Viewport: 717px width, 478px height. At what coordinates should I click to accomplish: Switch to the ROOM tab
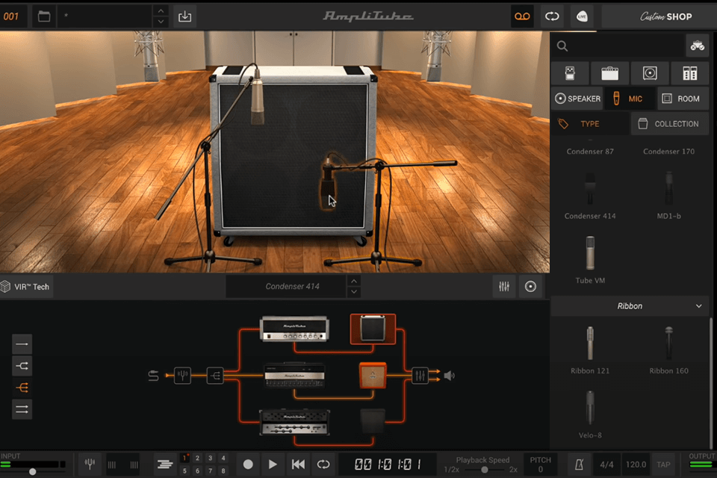click(680, 99)
